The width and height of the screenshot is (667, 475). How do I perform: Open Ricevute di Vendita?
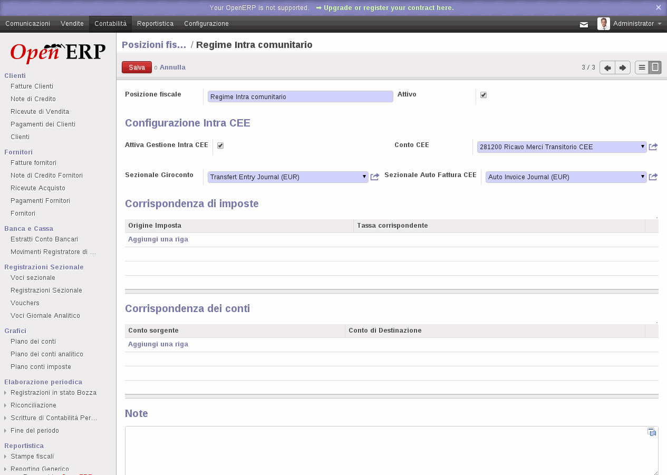[x=40, y=112]
